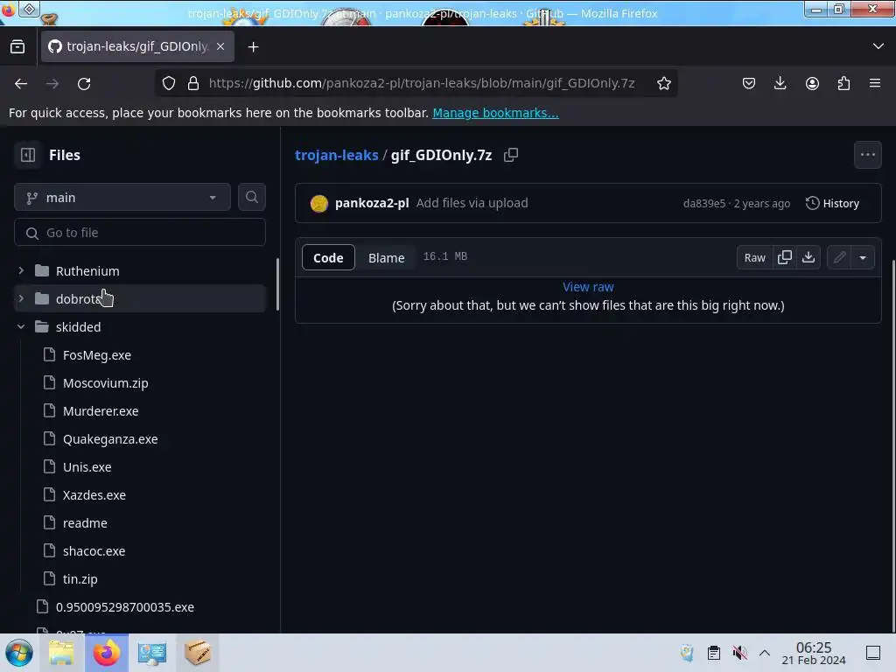Open the commit History
Viewport: 896px width, 672px height.
833,203
